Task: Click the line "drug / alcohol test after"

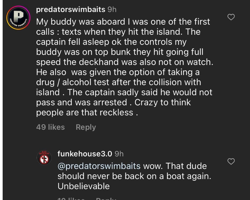Action: [118, 82]
